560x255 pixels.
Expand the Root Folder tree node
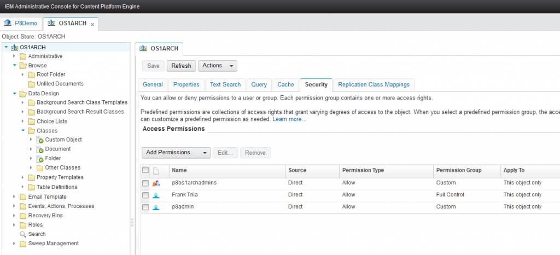tap(23, 74)
